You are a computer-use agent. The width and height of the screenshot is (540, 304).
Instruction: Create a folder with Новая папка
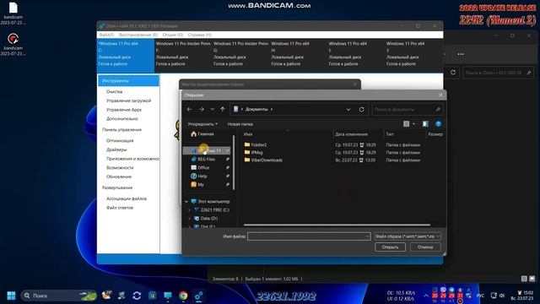[x=240, y=124]
